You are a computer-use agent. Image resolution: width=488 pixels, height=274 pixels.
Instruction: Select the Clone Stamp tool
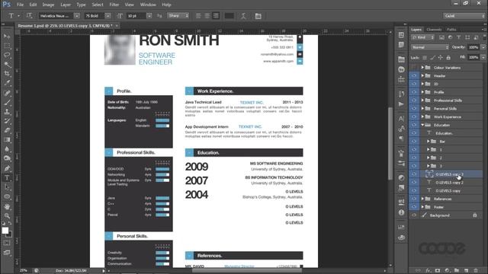click(x=7, y=112)
